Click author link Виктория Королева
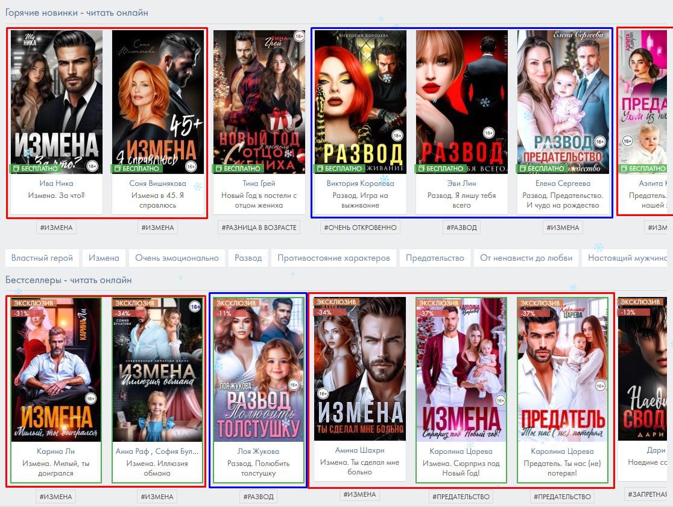 (x=360, y=183)
